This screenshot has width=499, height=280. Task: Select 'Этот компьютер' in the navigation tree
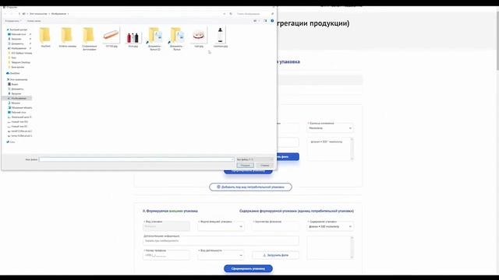point(19,79)
